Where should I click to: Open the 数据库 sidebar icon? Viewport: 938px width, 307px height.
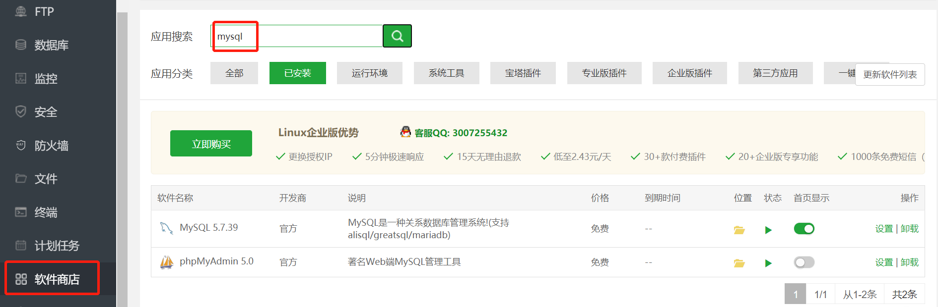tap(21, 45)
